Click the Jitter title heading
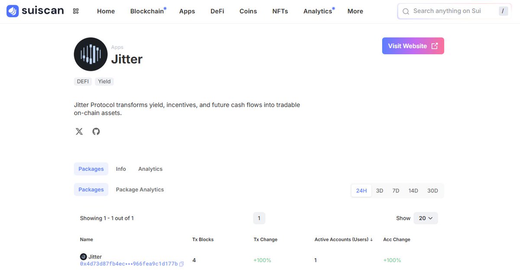The width and height of the screenshot is (520, 277). click(x=127, y=59)
